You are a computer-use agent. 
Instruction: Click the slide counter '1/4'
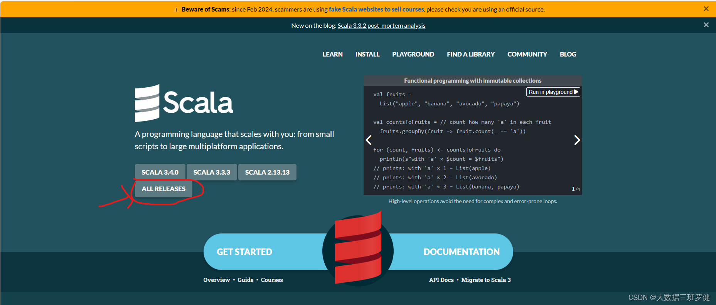pos(576,189)
